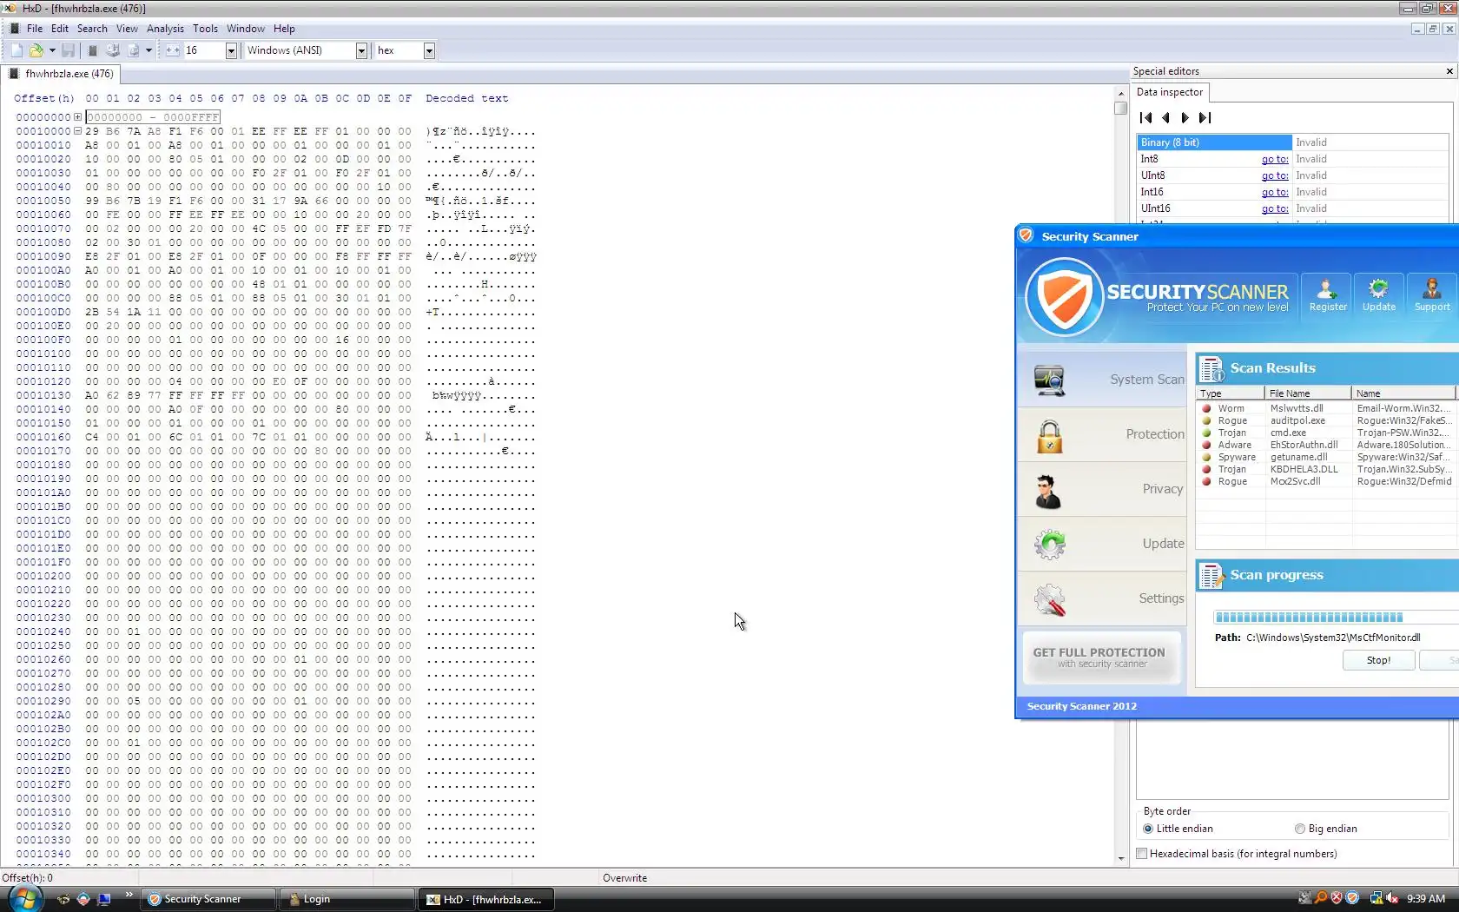Click the Type column header
This screenshot has width=1459, height=912.
1230,393
